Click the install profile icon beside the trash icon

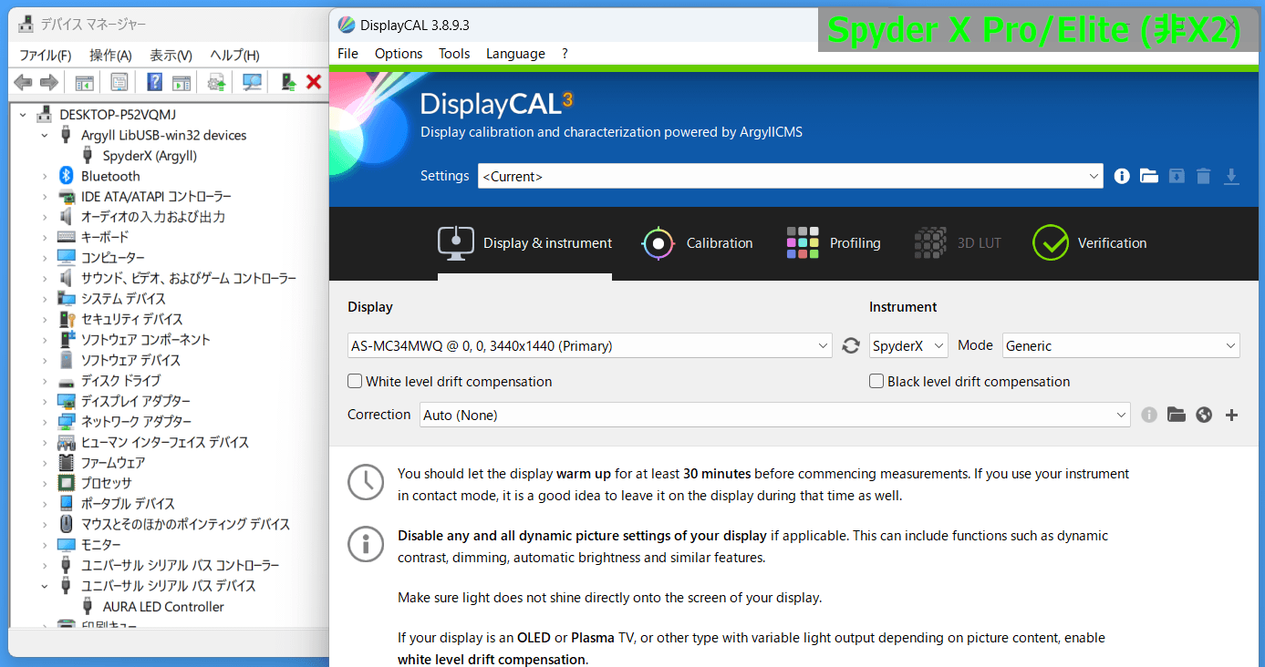1177,176
